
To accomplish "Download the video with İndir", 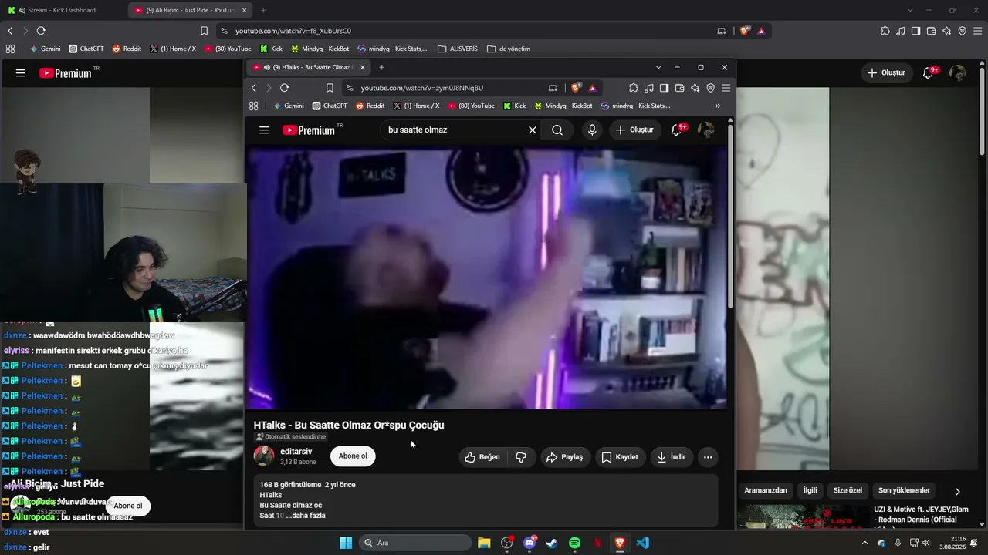I will pyautogui.click(x=671, y=457).
